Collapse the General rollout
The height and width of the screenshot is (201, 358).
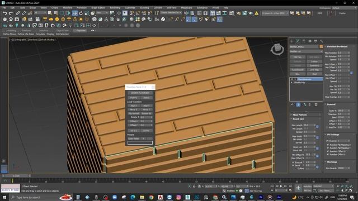pyautogui.click(x=340, y=104)
